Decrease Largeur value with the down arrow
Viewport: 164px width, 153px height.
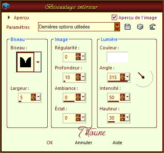click(x=33, y=99)
